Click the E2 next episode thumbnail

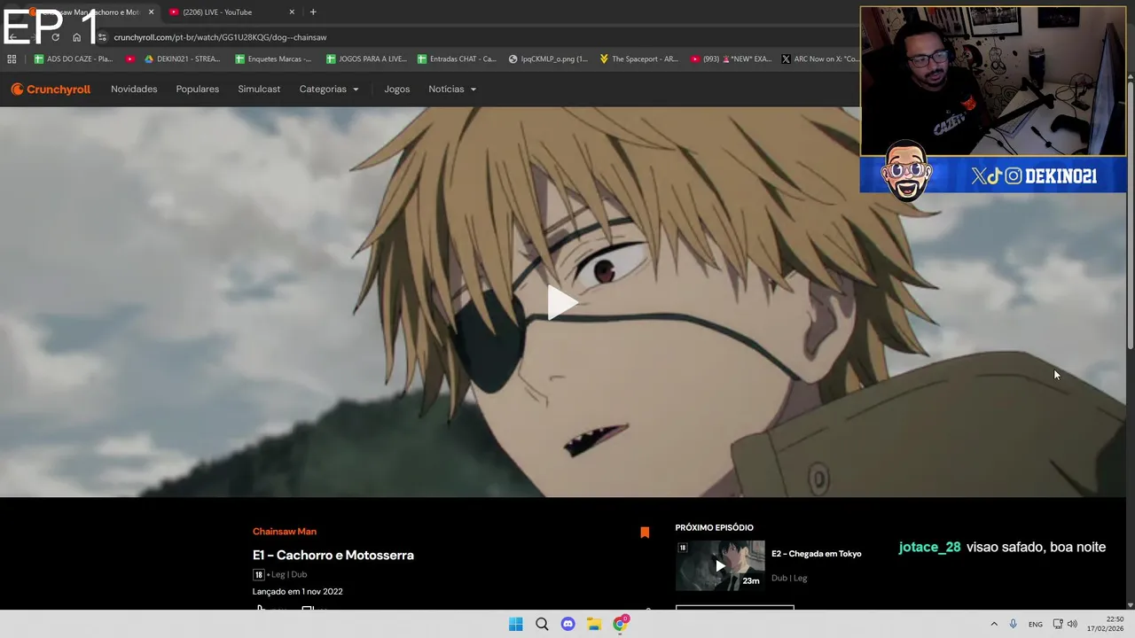pos(720,565)
